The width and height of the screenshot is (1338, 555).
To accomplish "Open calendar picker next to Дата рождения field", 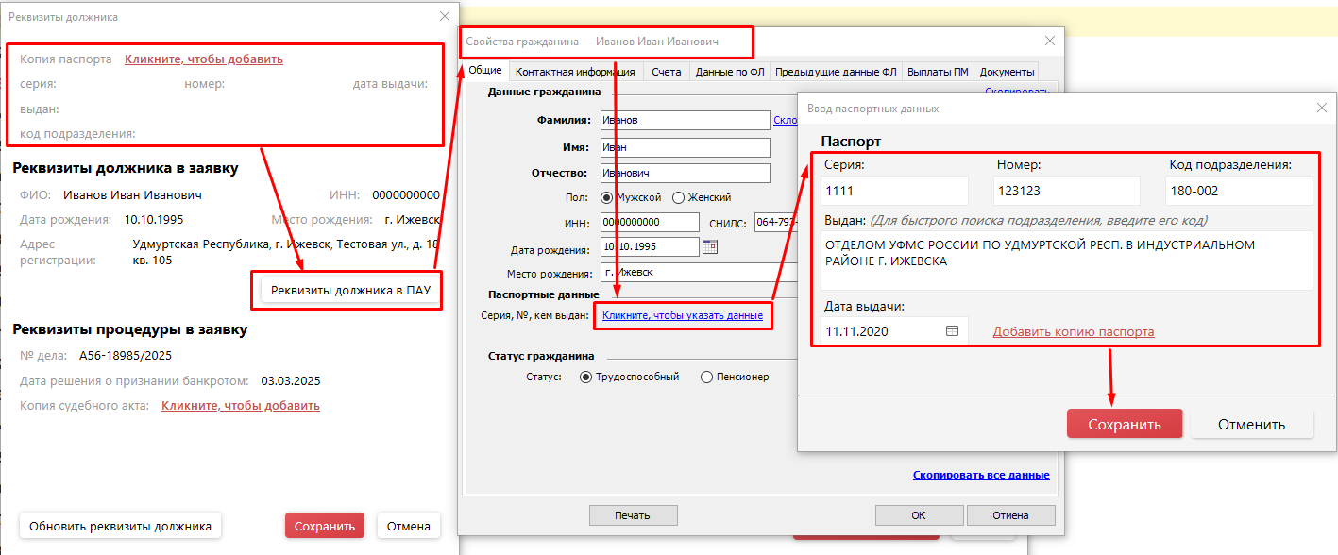I will 710,247.
